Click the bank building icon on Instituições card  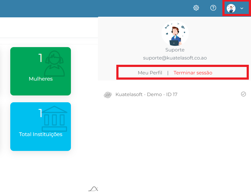[x=54, y=118]
